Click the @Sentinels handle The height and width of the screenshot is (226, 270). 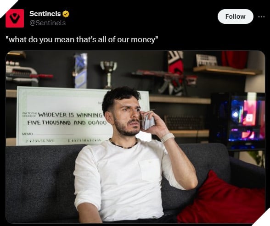click(48, 23)
